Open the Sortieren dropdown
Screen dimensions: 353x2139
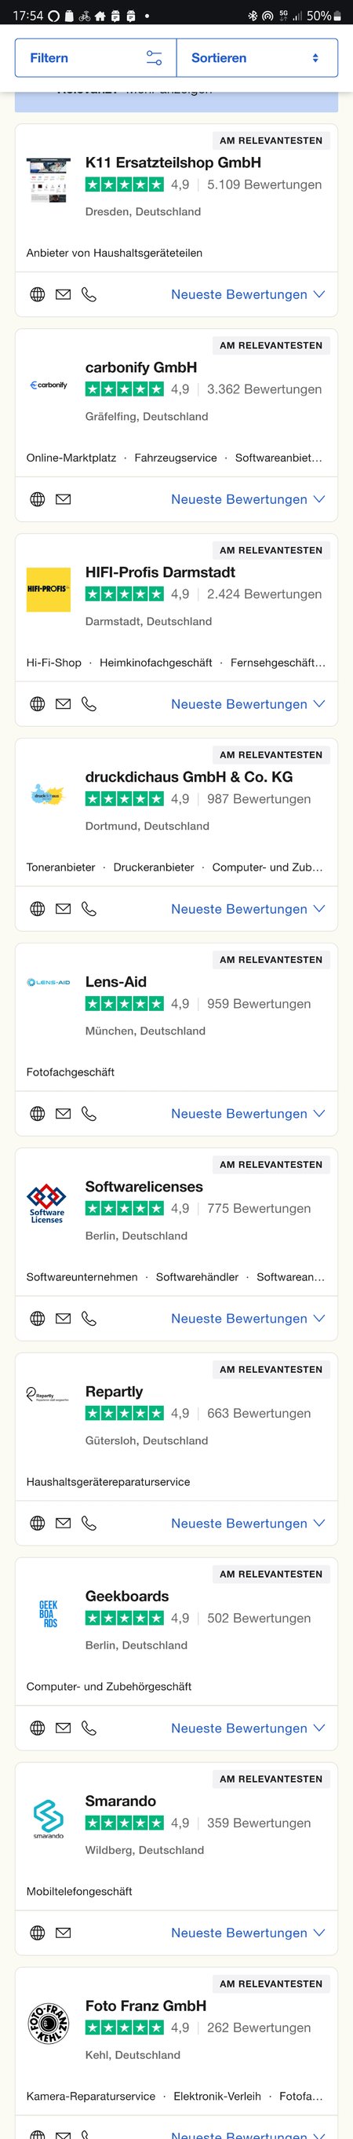[257, 58]
